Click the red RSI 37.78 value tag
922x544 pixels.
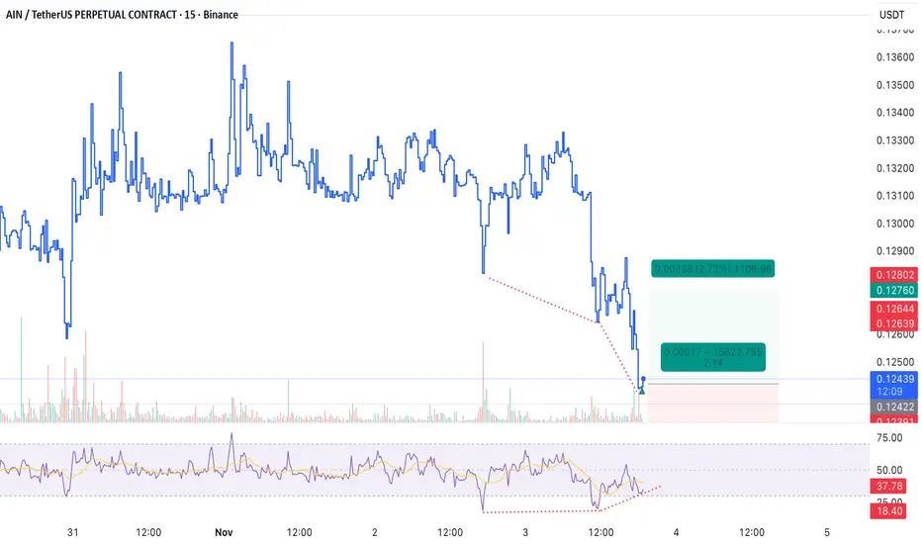coord(889,486)
